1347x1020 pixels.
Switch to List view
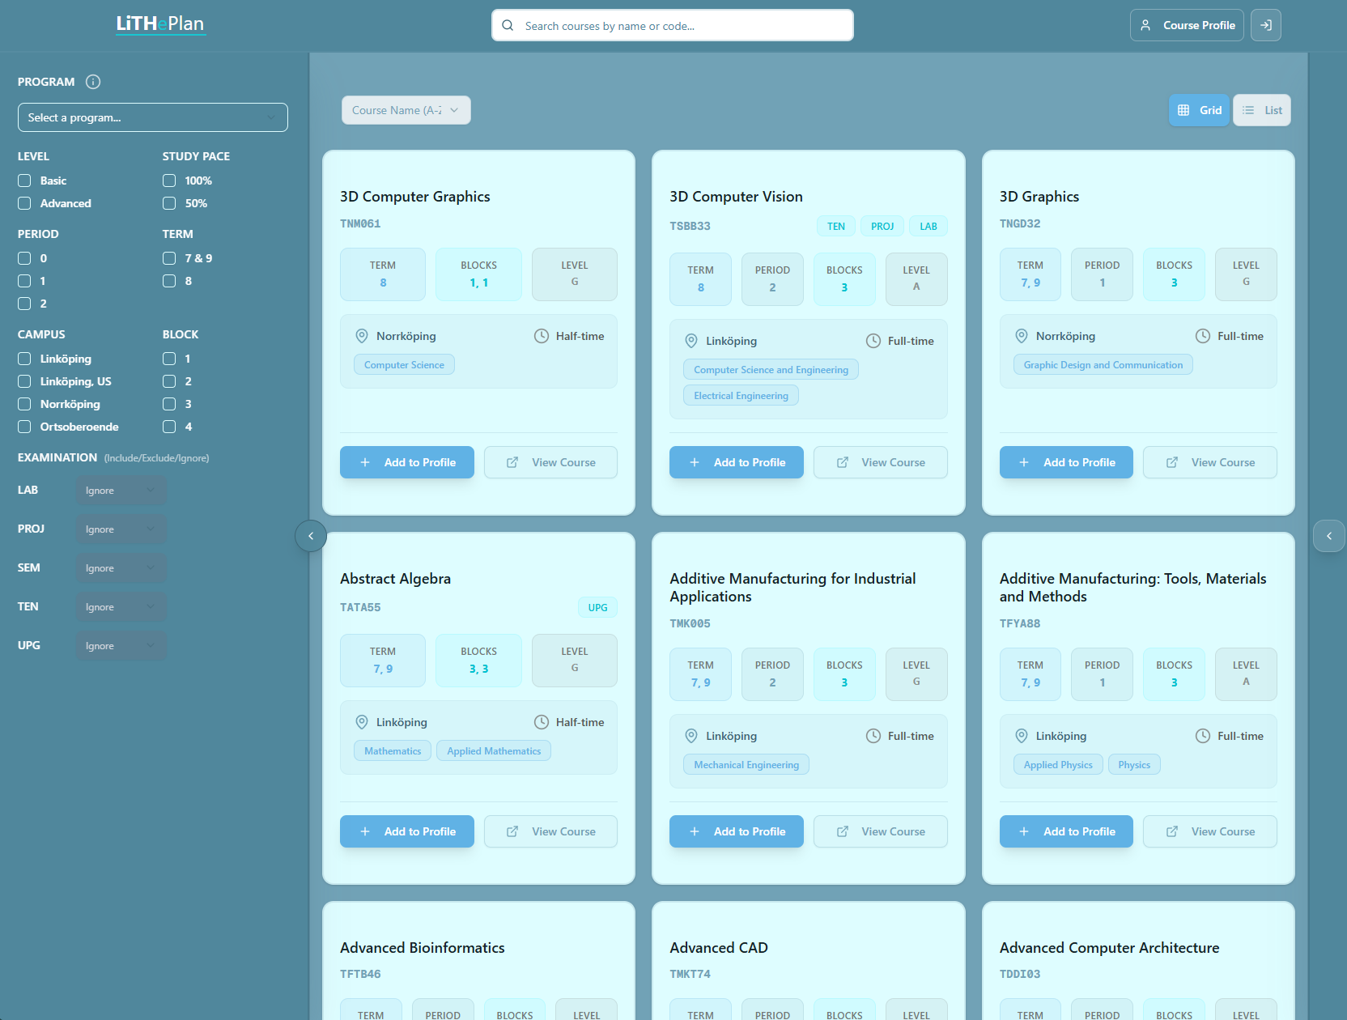click(x=1261, y=109)
